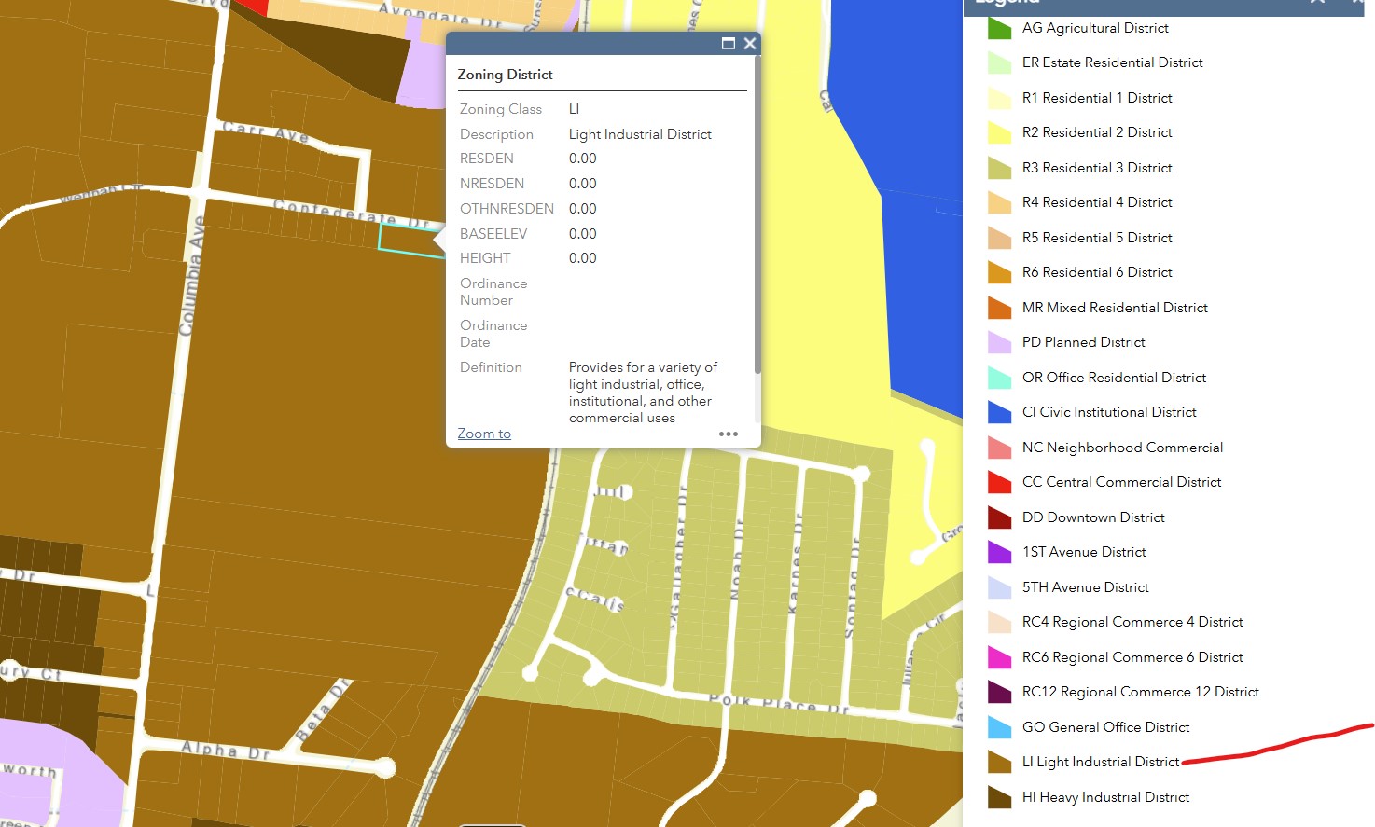The width and height of the screenshot is (1375, 827).
Task: Maximize the Zoning District popup
Action: (x=729, y=44)
